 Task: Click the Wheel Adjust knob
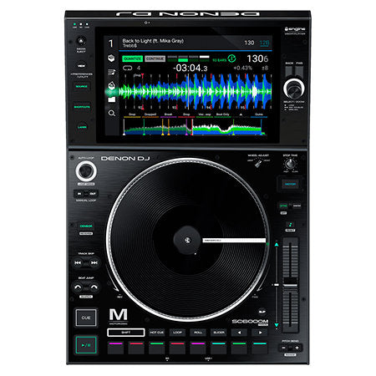click(258, 163)
